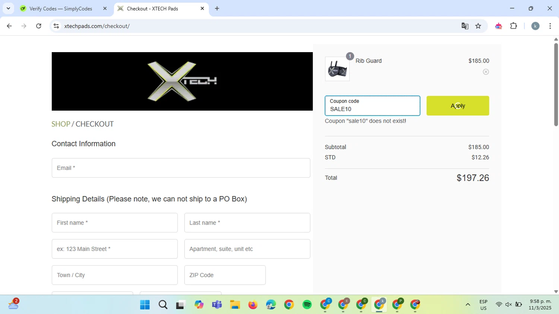Screen dimensions: 559x314
Task: Open Windows taskbar search
Action: [163, 305]
